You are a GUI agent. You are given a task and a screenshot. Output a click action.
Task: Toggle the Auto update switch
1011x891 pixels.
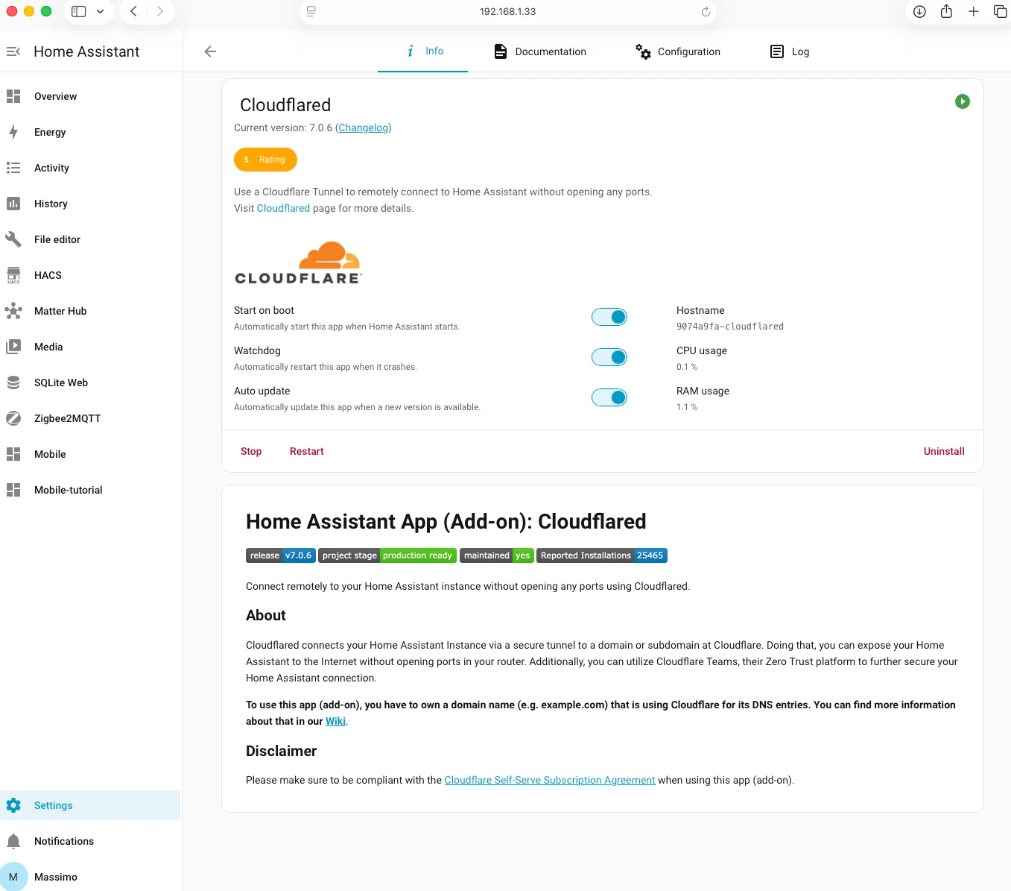(609, 397)
